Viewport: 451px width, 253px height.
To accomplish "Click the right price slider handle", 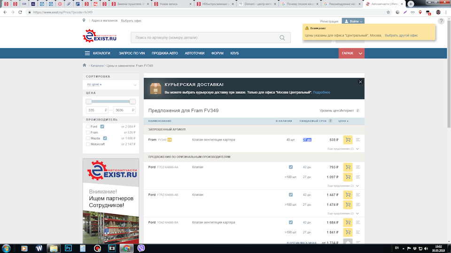I will (132, 102).
